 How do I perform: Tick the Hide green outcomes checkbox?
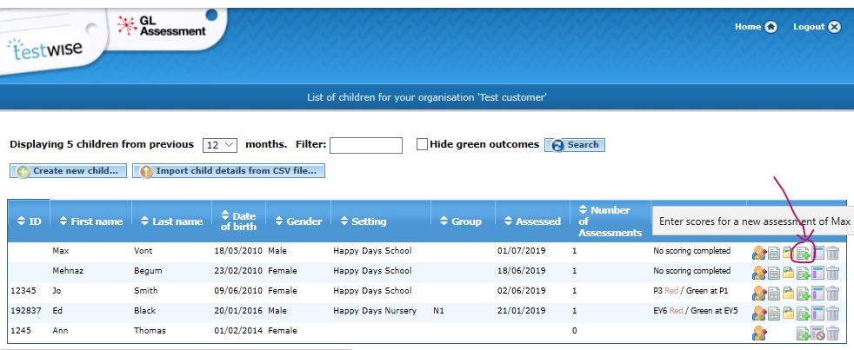coord(423,145)
